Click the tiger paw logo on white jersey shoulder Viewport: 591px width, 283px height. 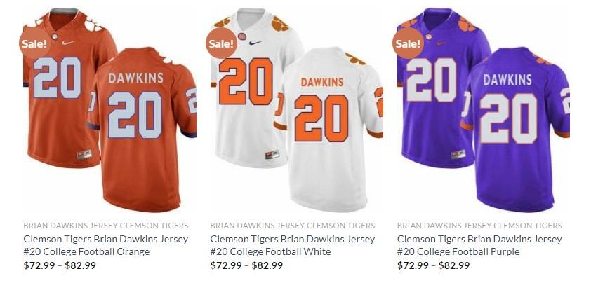pyautogui.click(x=280, y=24)
